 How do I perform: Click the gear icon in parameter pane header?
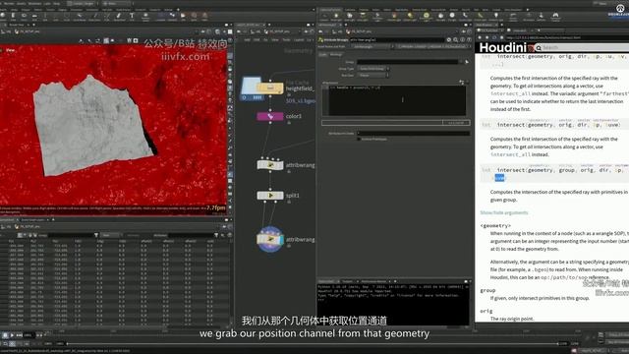click(x=449, y=39)
